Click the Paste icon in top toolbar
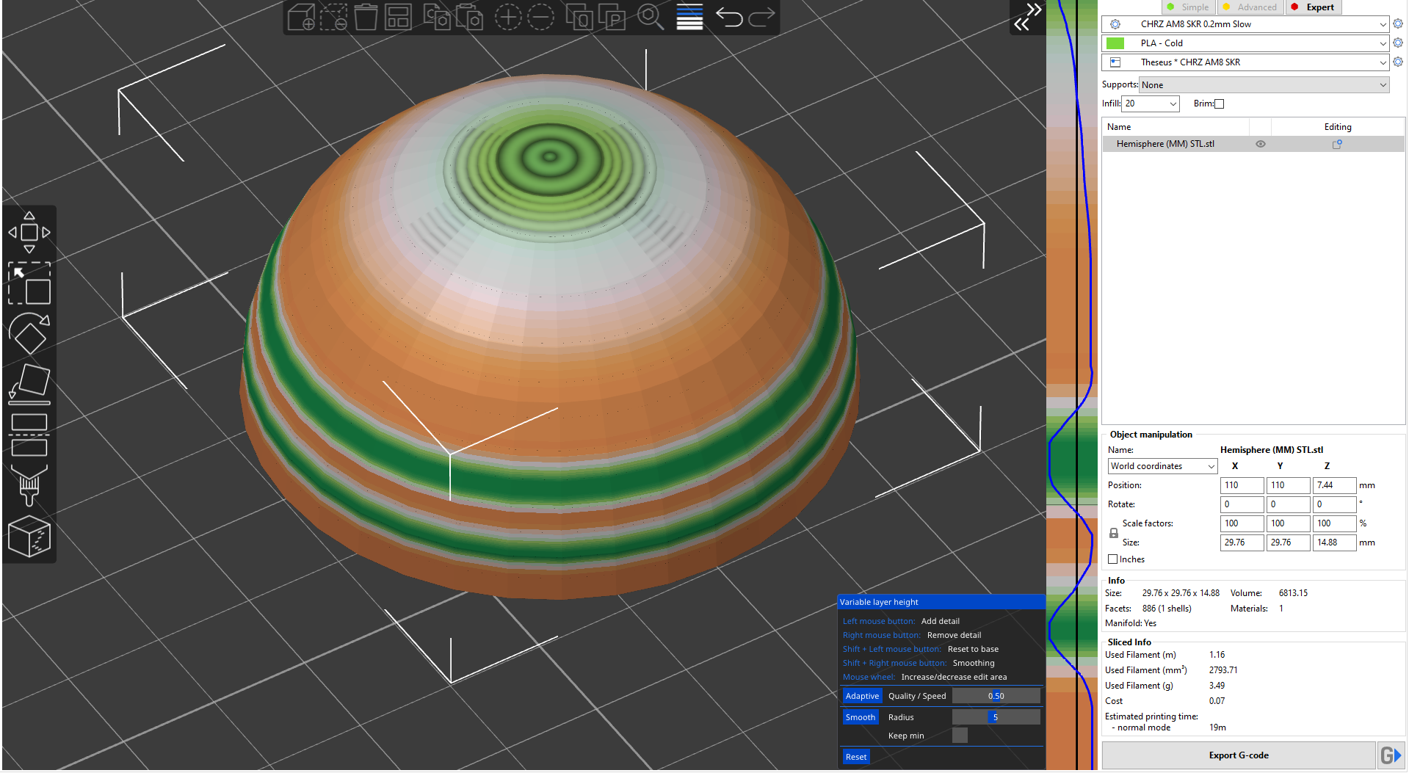 (x=469, y=17)
